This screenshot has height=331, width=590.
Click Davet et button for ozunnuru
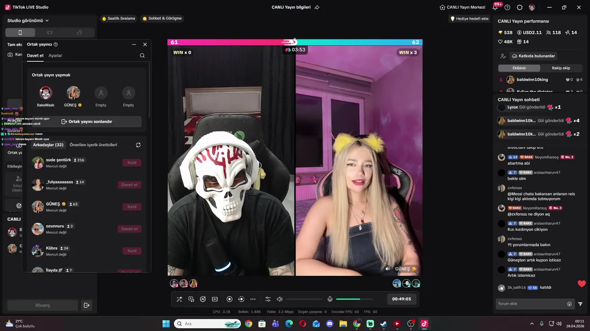[x=130, y=229]
